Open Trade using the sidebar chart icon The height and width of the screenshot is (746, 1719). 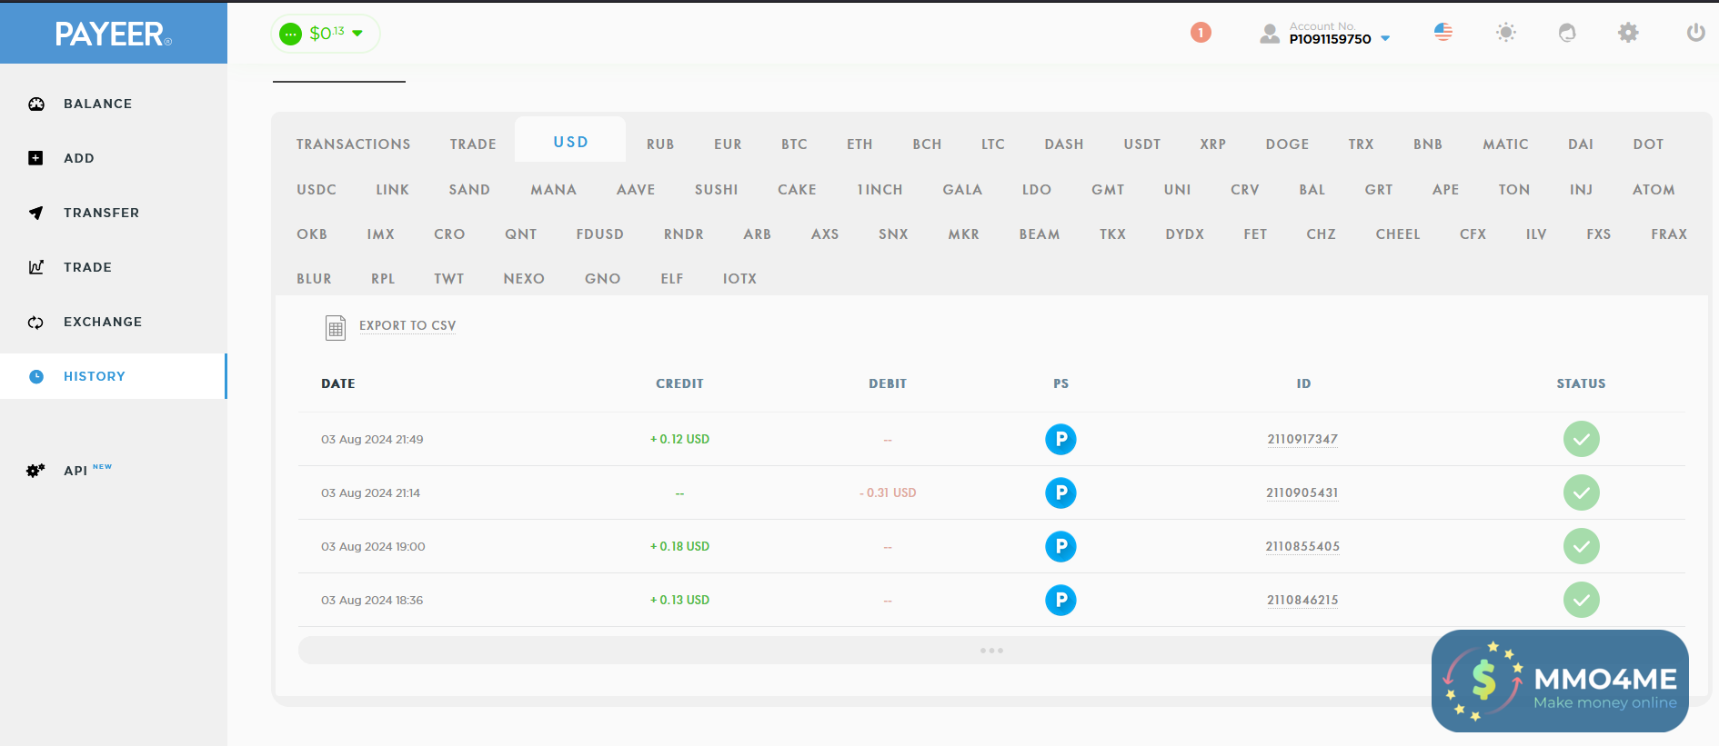point(36,267)
